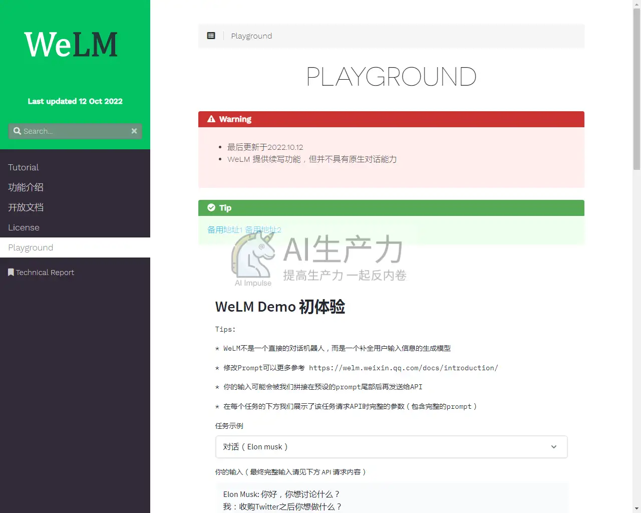The height and width of the screenshot is (513, 641).
Task: Focus the Search input field
Action: point(75,131)
